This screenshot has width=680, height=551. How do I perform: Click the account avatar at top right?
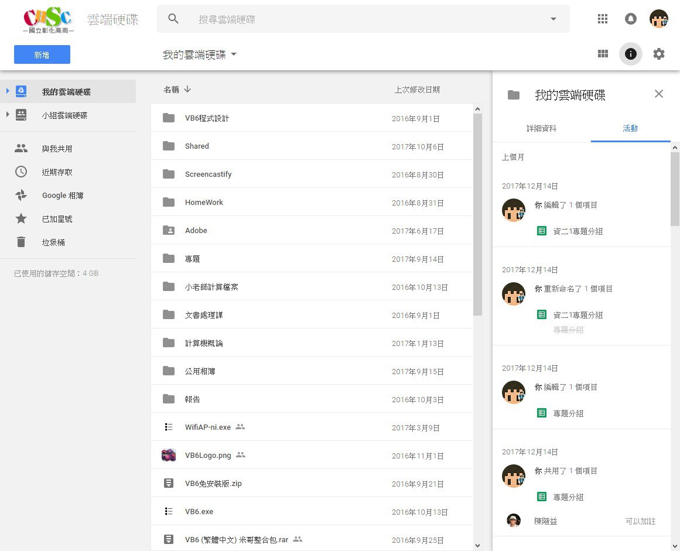tap(658, 19)
